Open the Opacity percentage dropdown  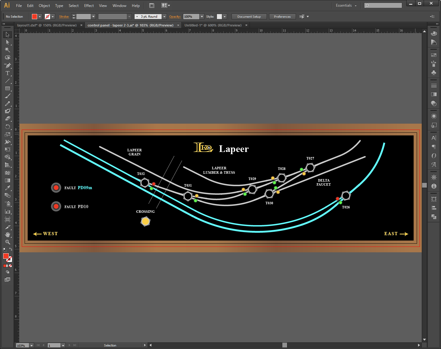point(202,17)
